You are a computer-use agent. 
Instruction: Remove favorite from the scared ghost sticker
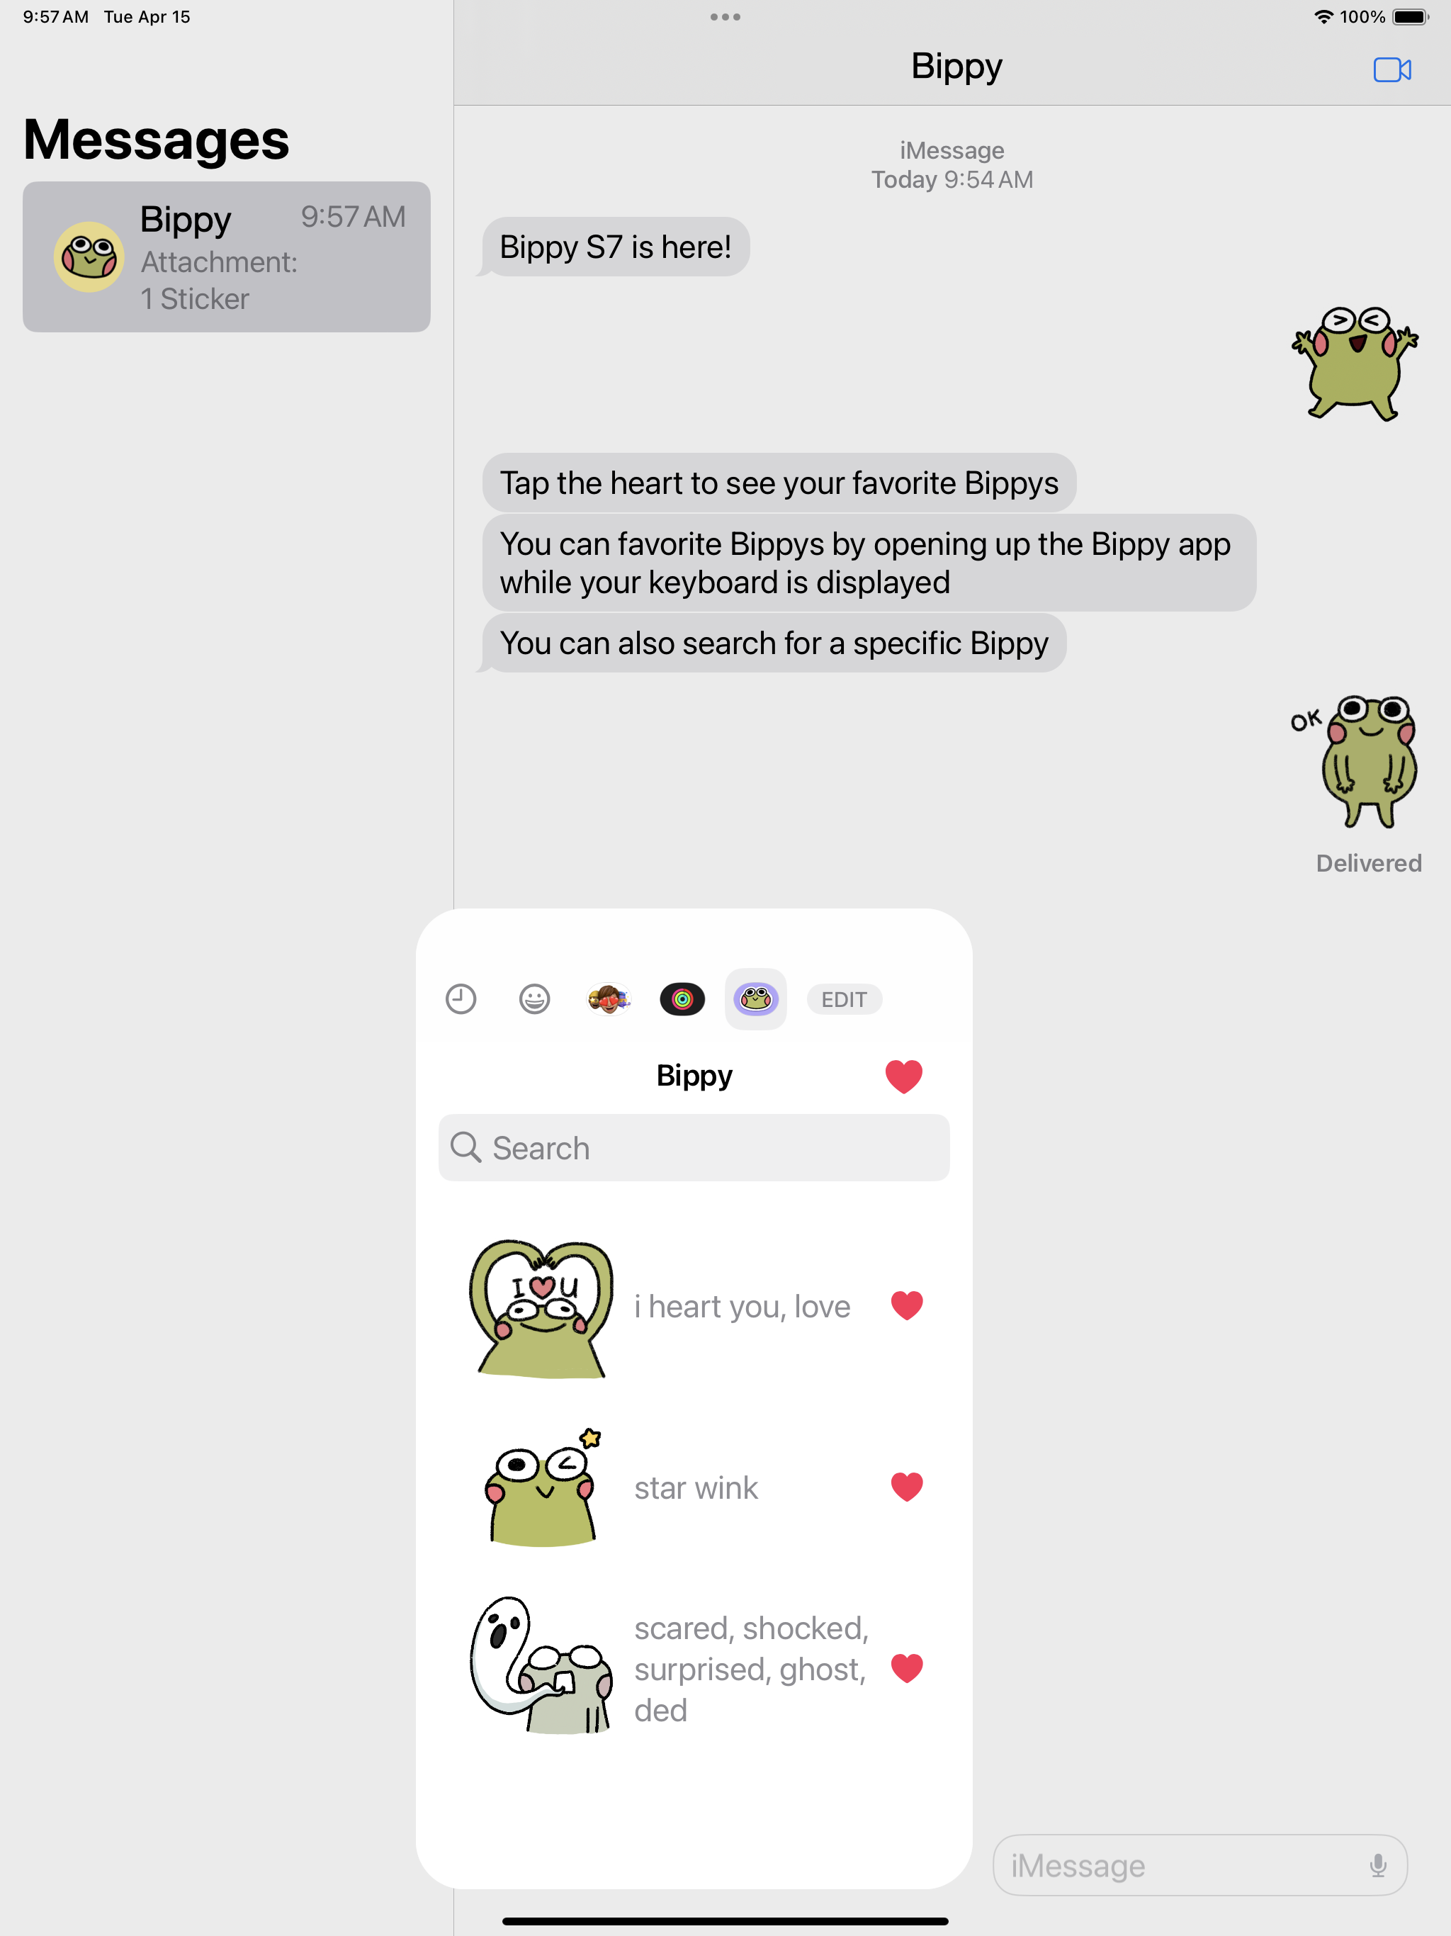click(907, 1668)
